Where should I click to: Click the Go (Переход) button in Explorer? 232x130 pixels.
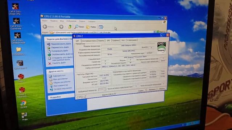click(x=161, y=32)
